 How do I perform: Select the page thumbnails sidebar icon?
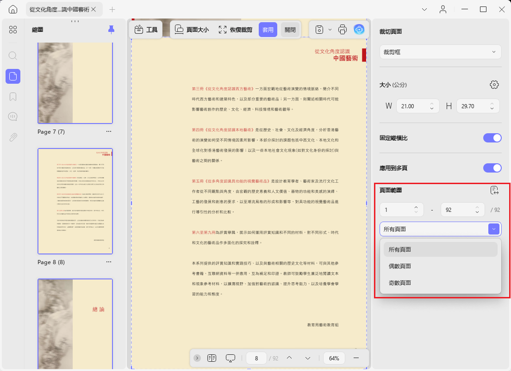click(13, 76)
